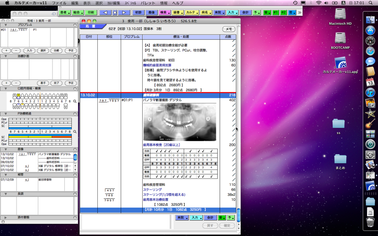Expand the 添付書類 section triangle
This screenshot has height=236, width=378.
(x=5, y=218)
